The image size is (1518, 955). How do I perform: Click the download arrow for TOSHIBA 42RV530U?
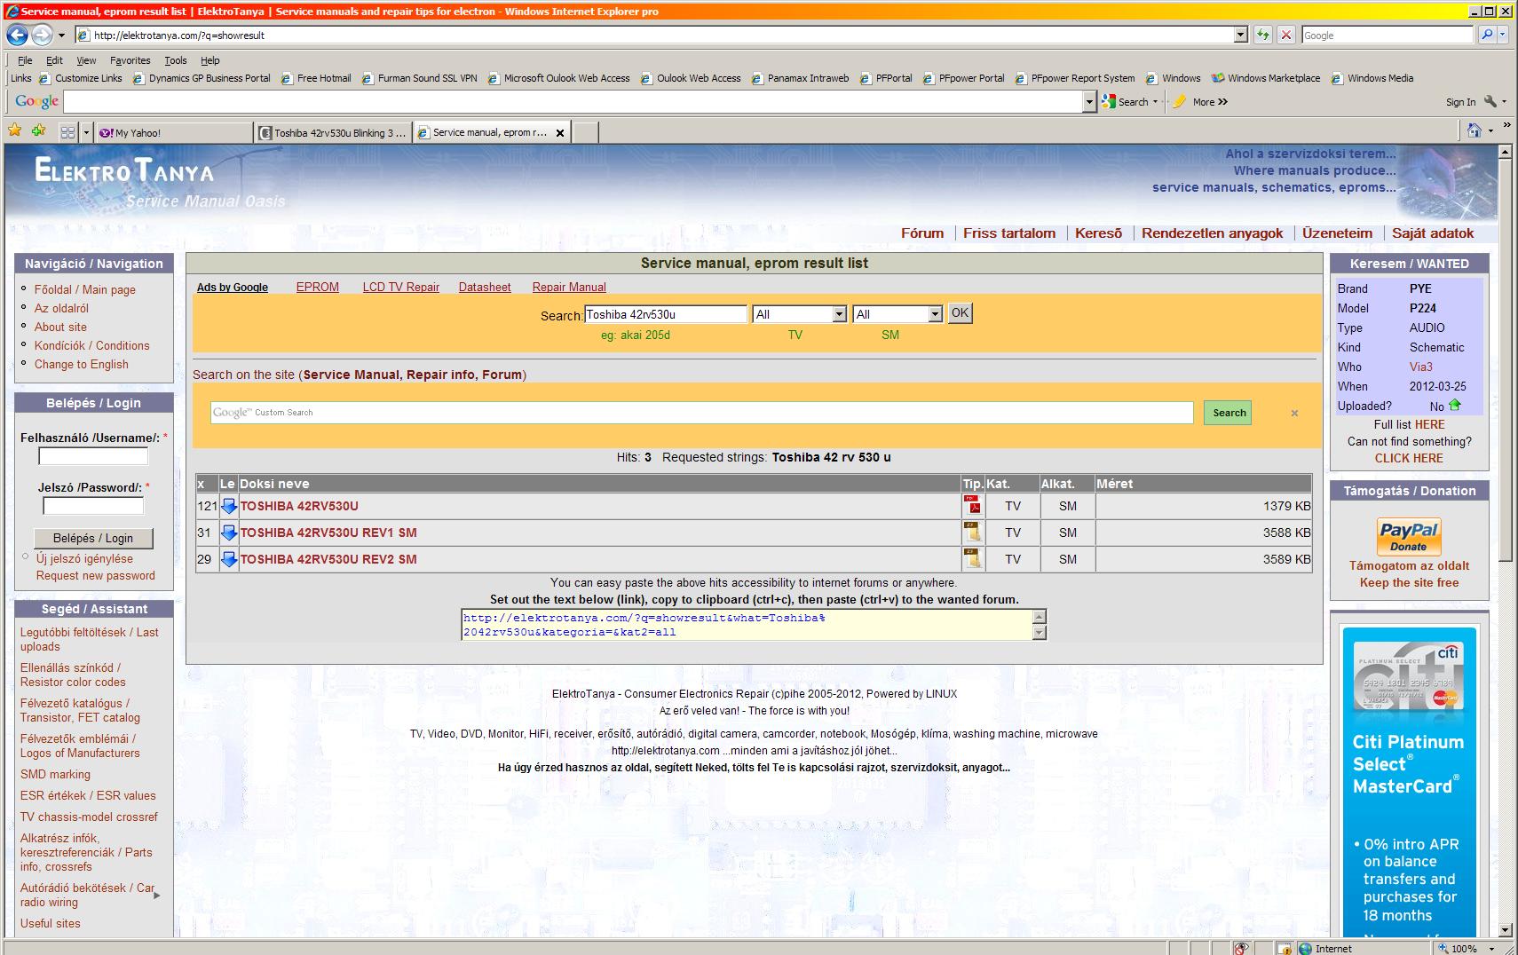[x=229, y=506]
